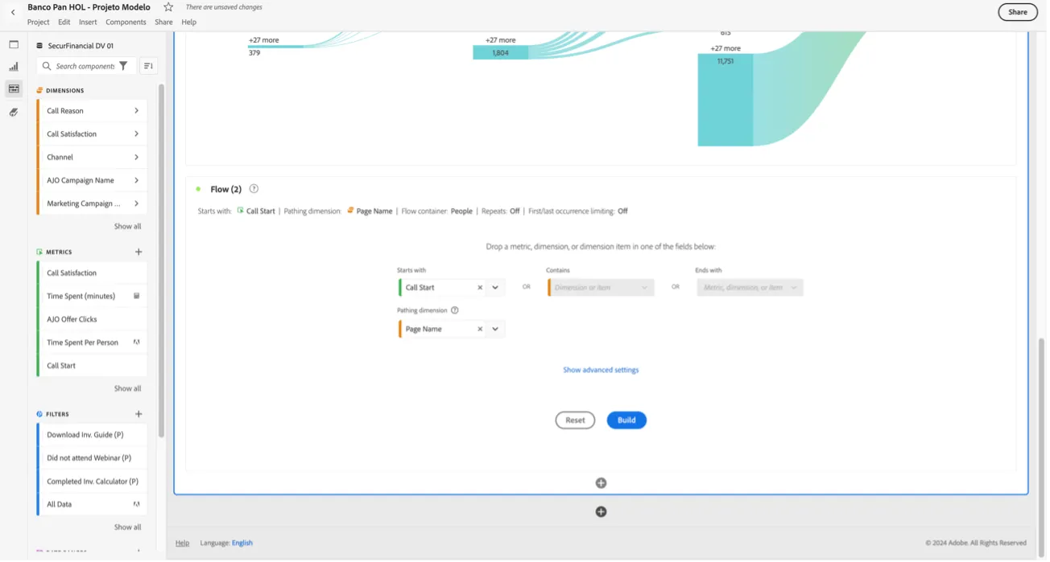Show all items under Dimensions
Image resolution: width=1050 pixels, height=562 pixels.
point(127,226)
